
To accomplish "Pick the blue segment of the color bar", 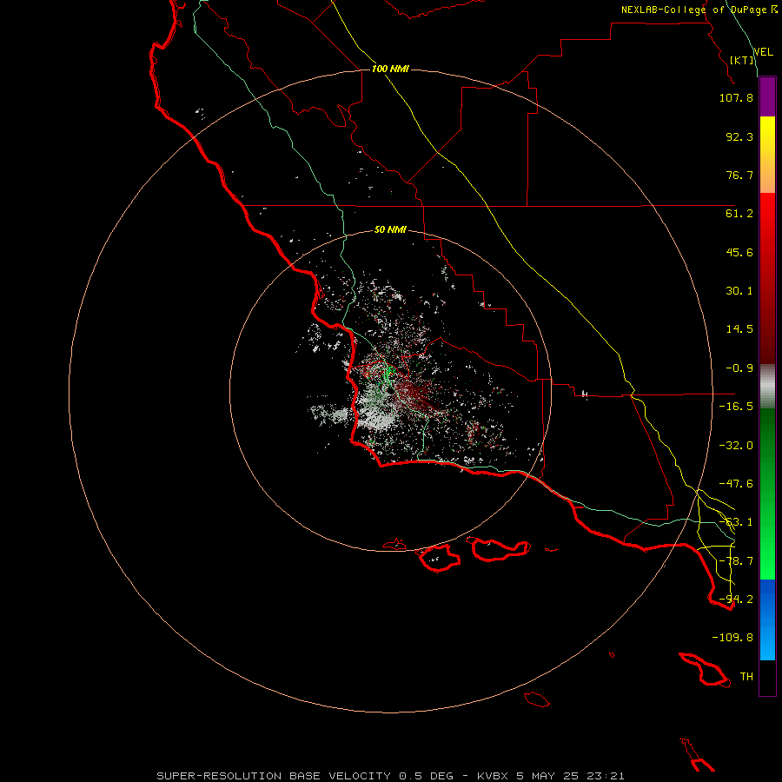I will pyautogui.click(x=767, y=620).
